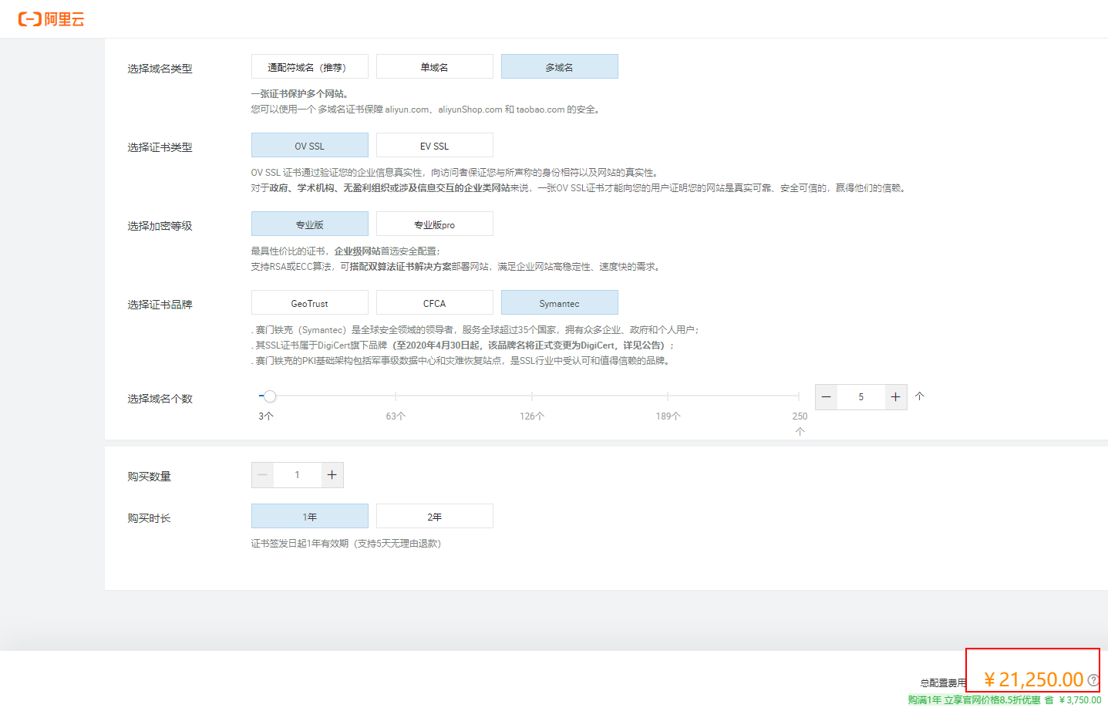Click the 选择域名个数 label

click(160, 399)
